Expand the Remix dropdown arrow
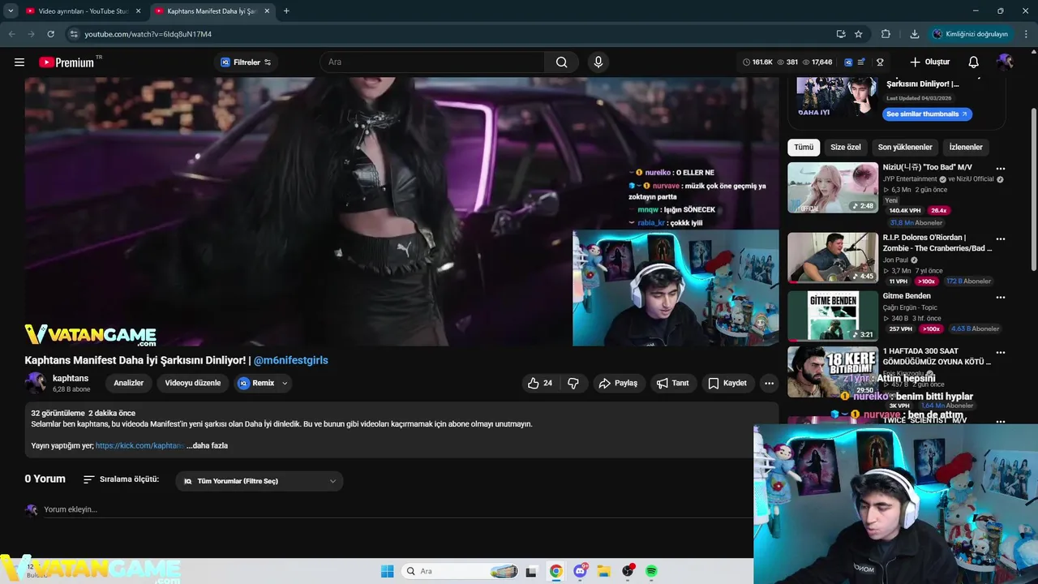 coord(285,383)
